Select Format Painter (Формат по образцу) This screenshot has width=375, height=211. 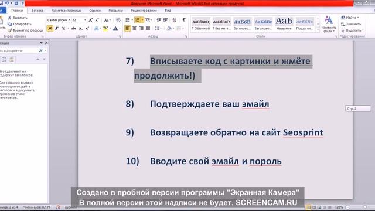tap(25, 30)
